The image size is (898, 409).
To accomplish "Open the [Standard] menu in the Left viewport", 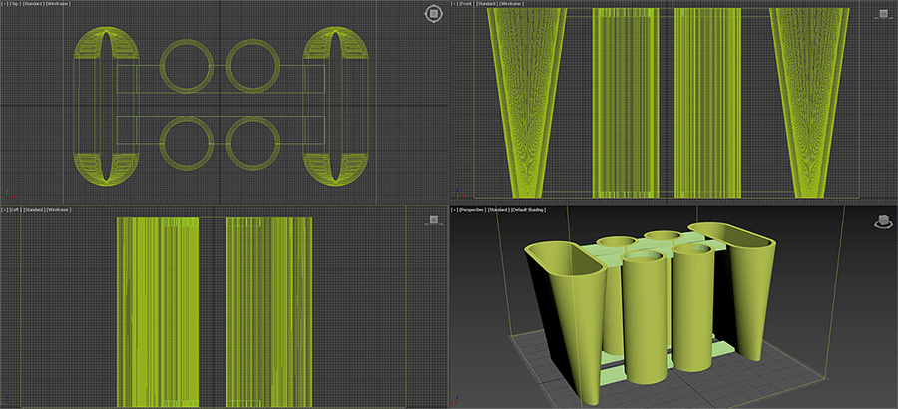I will (x=34, y=210).
